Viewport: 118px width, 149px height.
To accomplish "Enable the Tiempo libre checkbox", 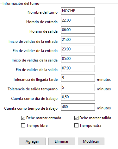I will point(23,126).
